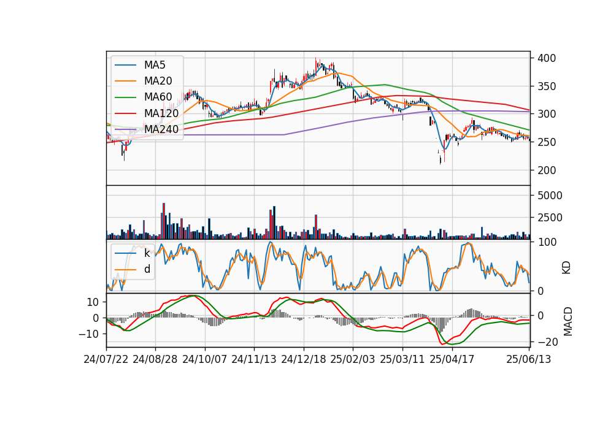The image size is (589, 423).
Task: Click the 25/06/13 date label
Action: pyautogui.click(x=528, y=359)
